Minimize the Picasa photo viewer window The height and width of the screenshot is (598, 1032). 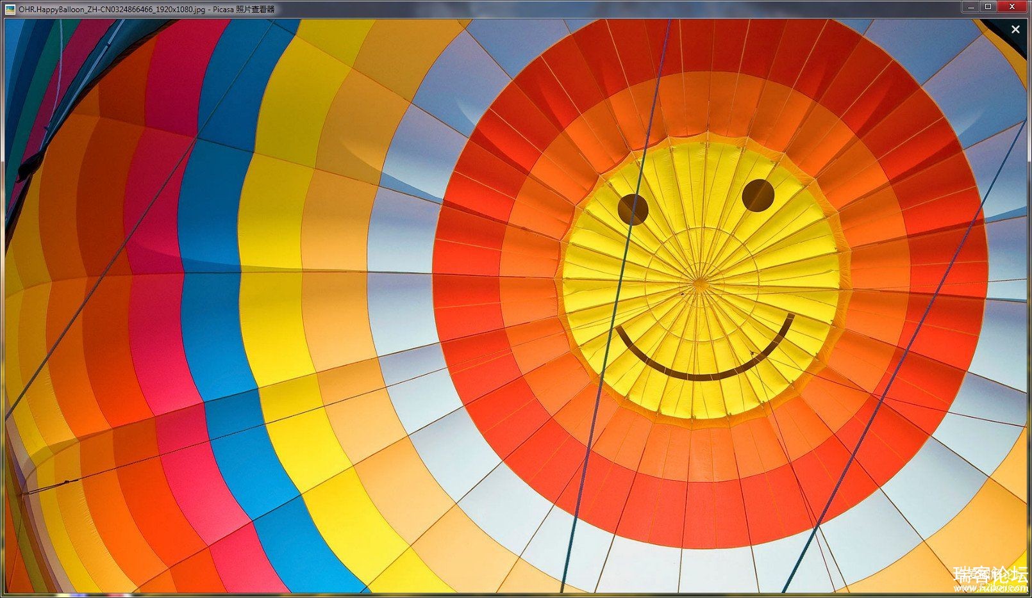970,7
